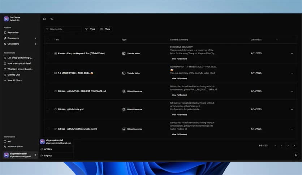Click the Filter by title input field
This screenshot has height=175, width=302.
tap(63, 29)
